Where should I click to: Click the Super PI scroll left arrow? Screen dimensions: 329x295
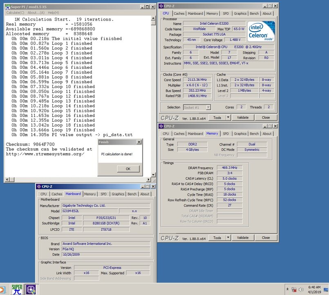(x=7, y=179)
